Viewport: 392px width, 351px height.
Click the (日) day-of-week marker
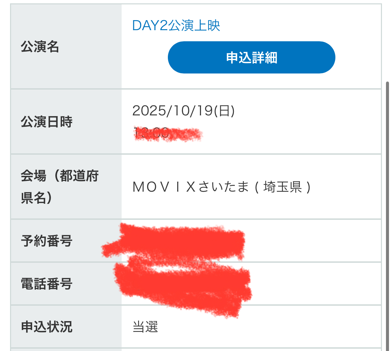(224, 111)
